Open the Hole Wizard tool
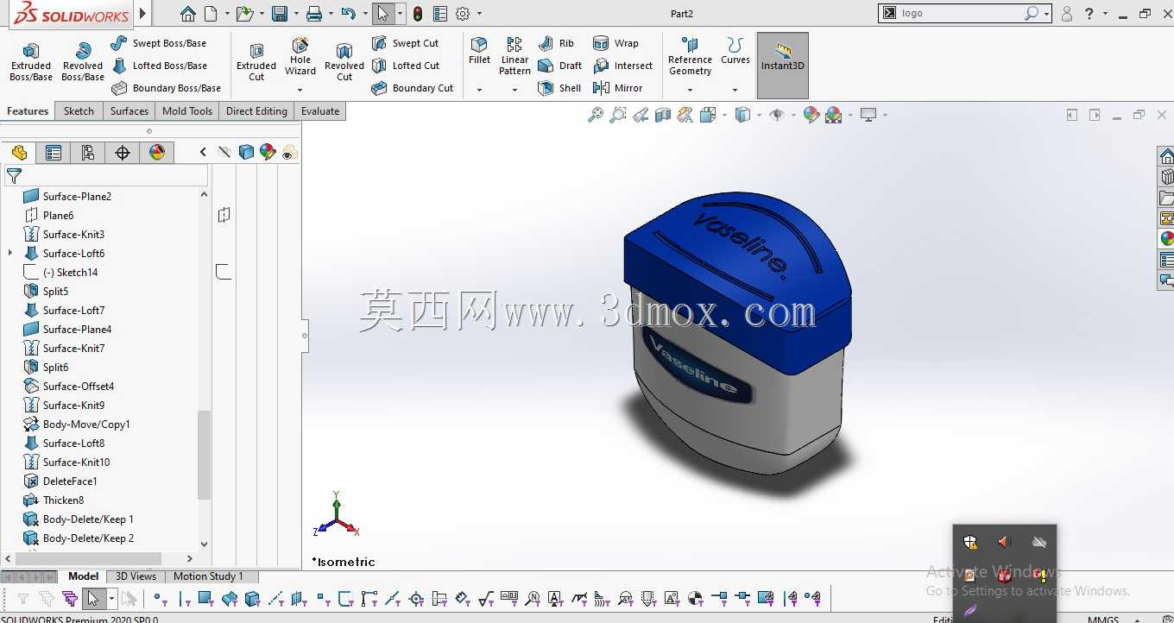 click(300, 56)
